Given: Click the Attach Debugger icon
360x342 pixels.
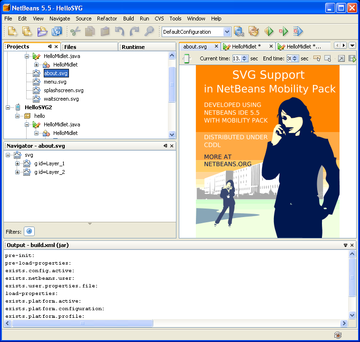Looking at the screenshot, I should coord(298,31).
